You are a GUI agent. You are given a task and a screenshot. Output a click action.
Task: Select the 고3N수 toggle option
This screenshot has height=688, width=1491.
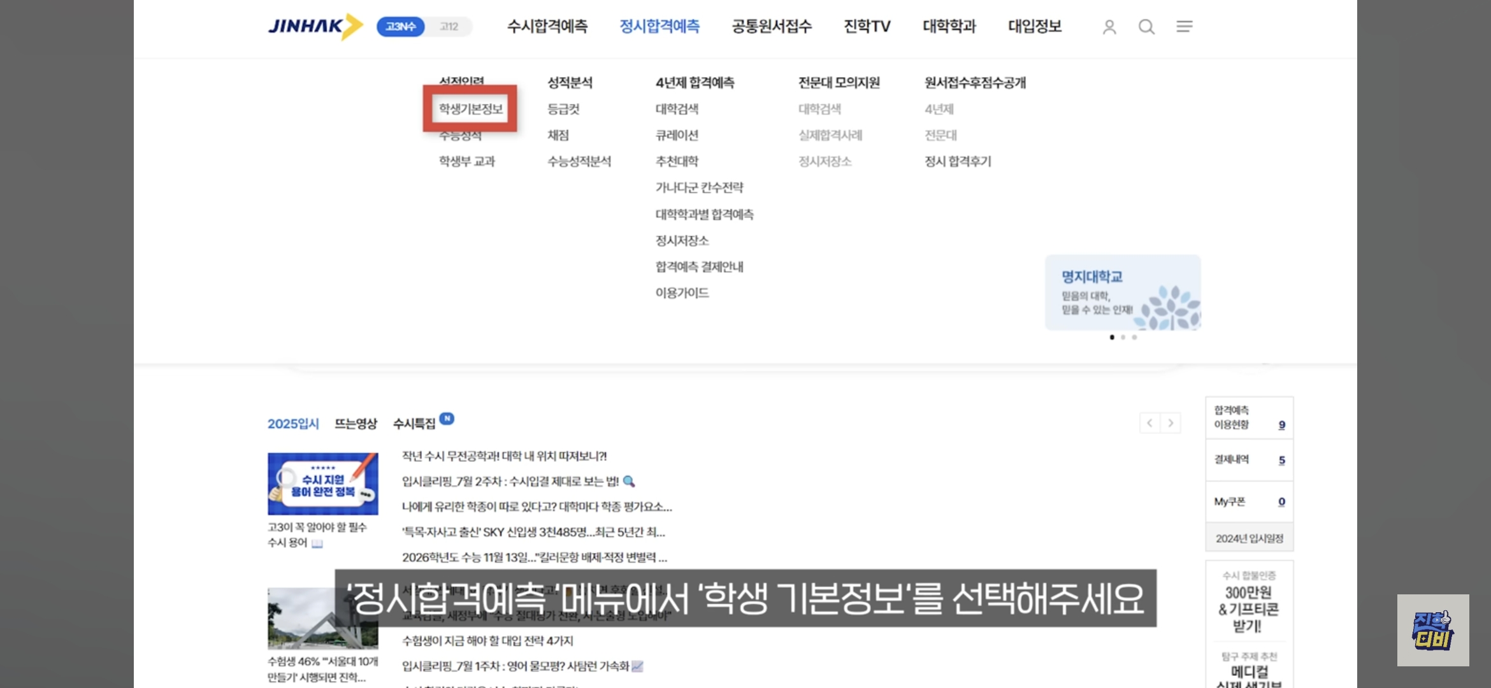click(x=401, y=27)
